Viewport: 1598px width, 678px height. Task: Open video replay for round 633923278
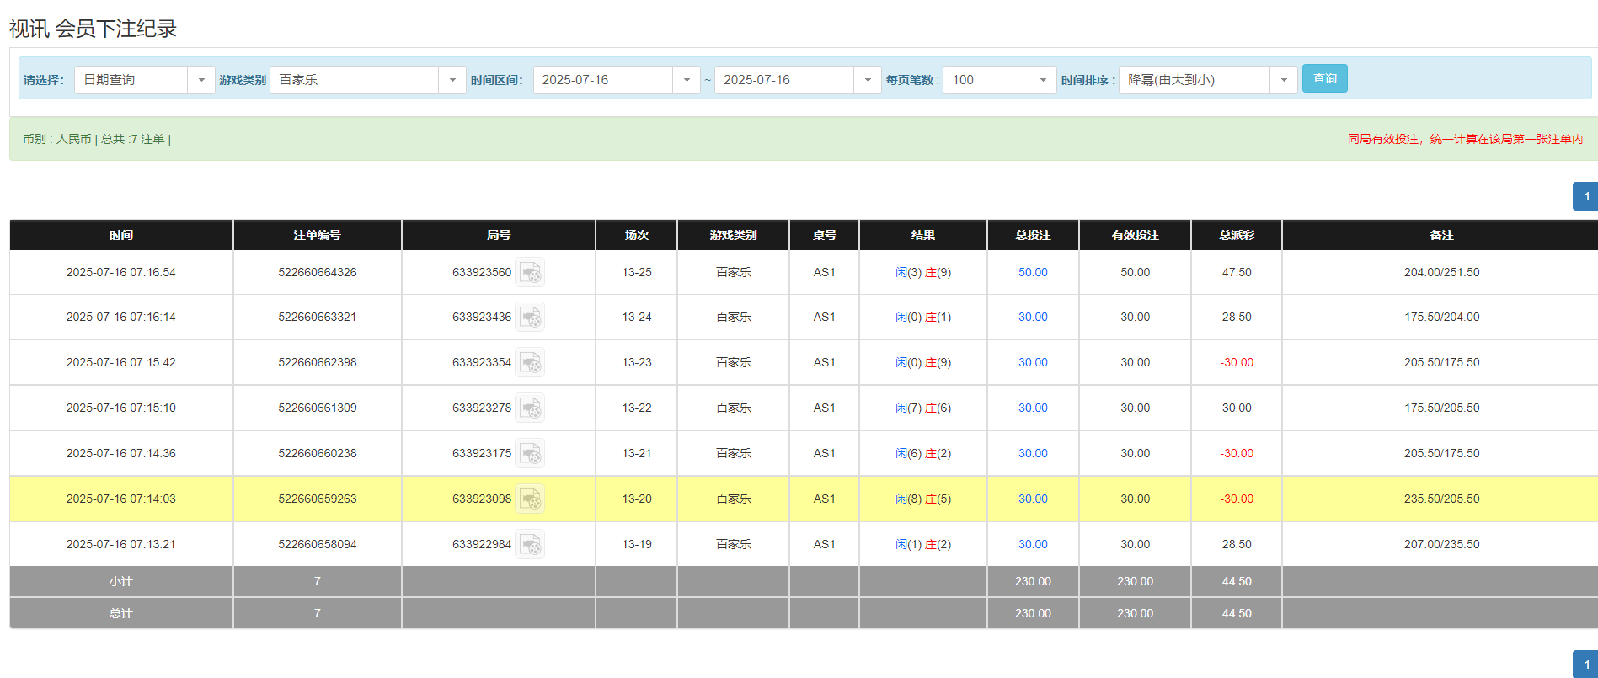(x=530, y=408)
